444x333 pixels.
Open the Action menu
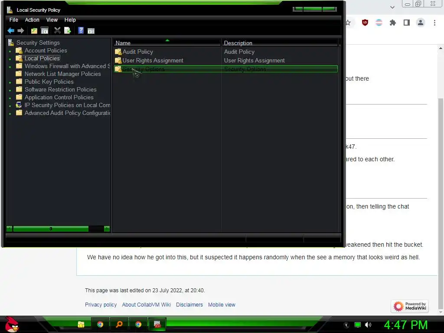tap(32, 20)
